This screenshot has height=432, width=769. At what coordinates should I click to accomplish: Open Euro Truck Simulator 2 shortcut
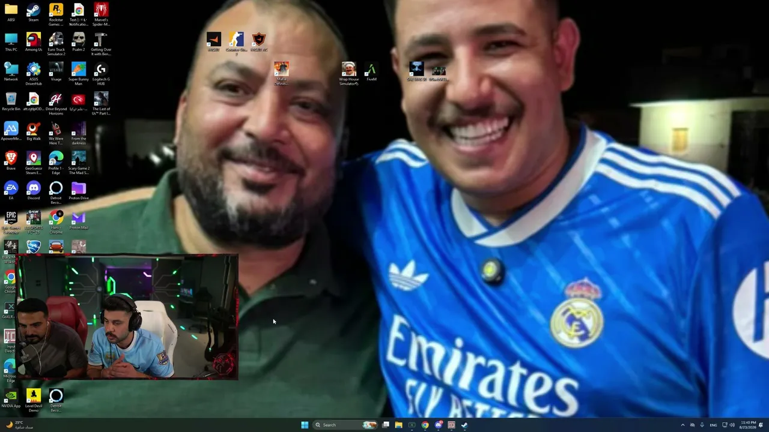coord(56,44)
